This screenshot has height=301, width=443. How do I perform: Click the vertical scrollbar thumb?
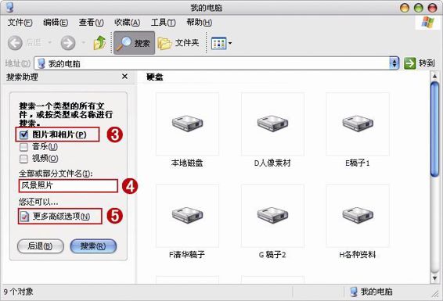click(434, 129)
